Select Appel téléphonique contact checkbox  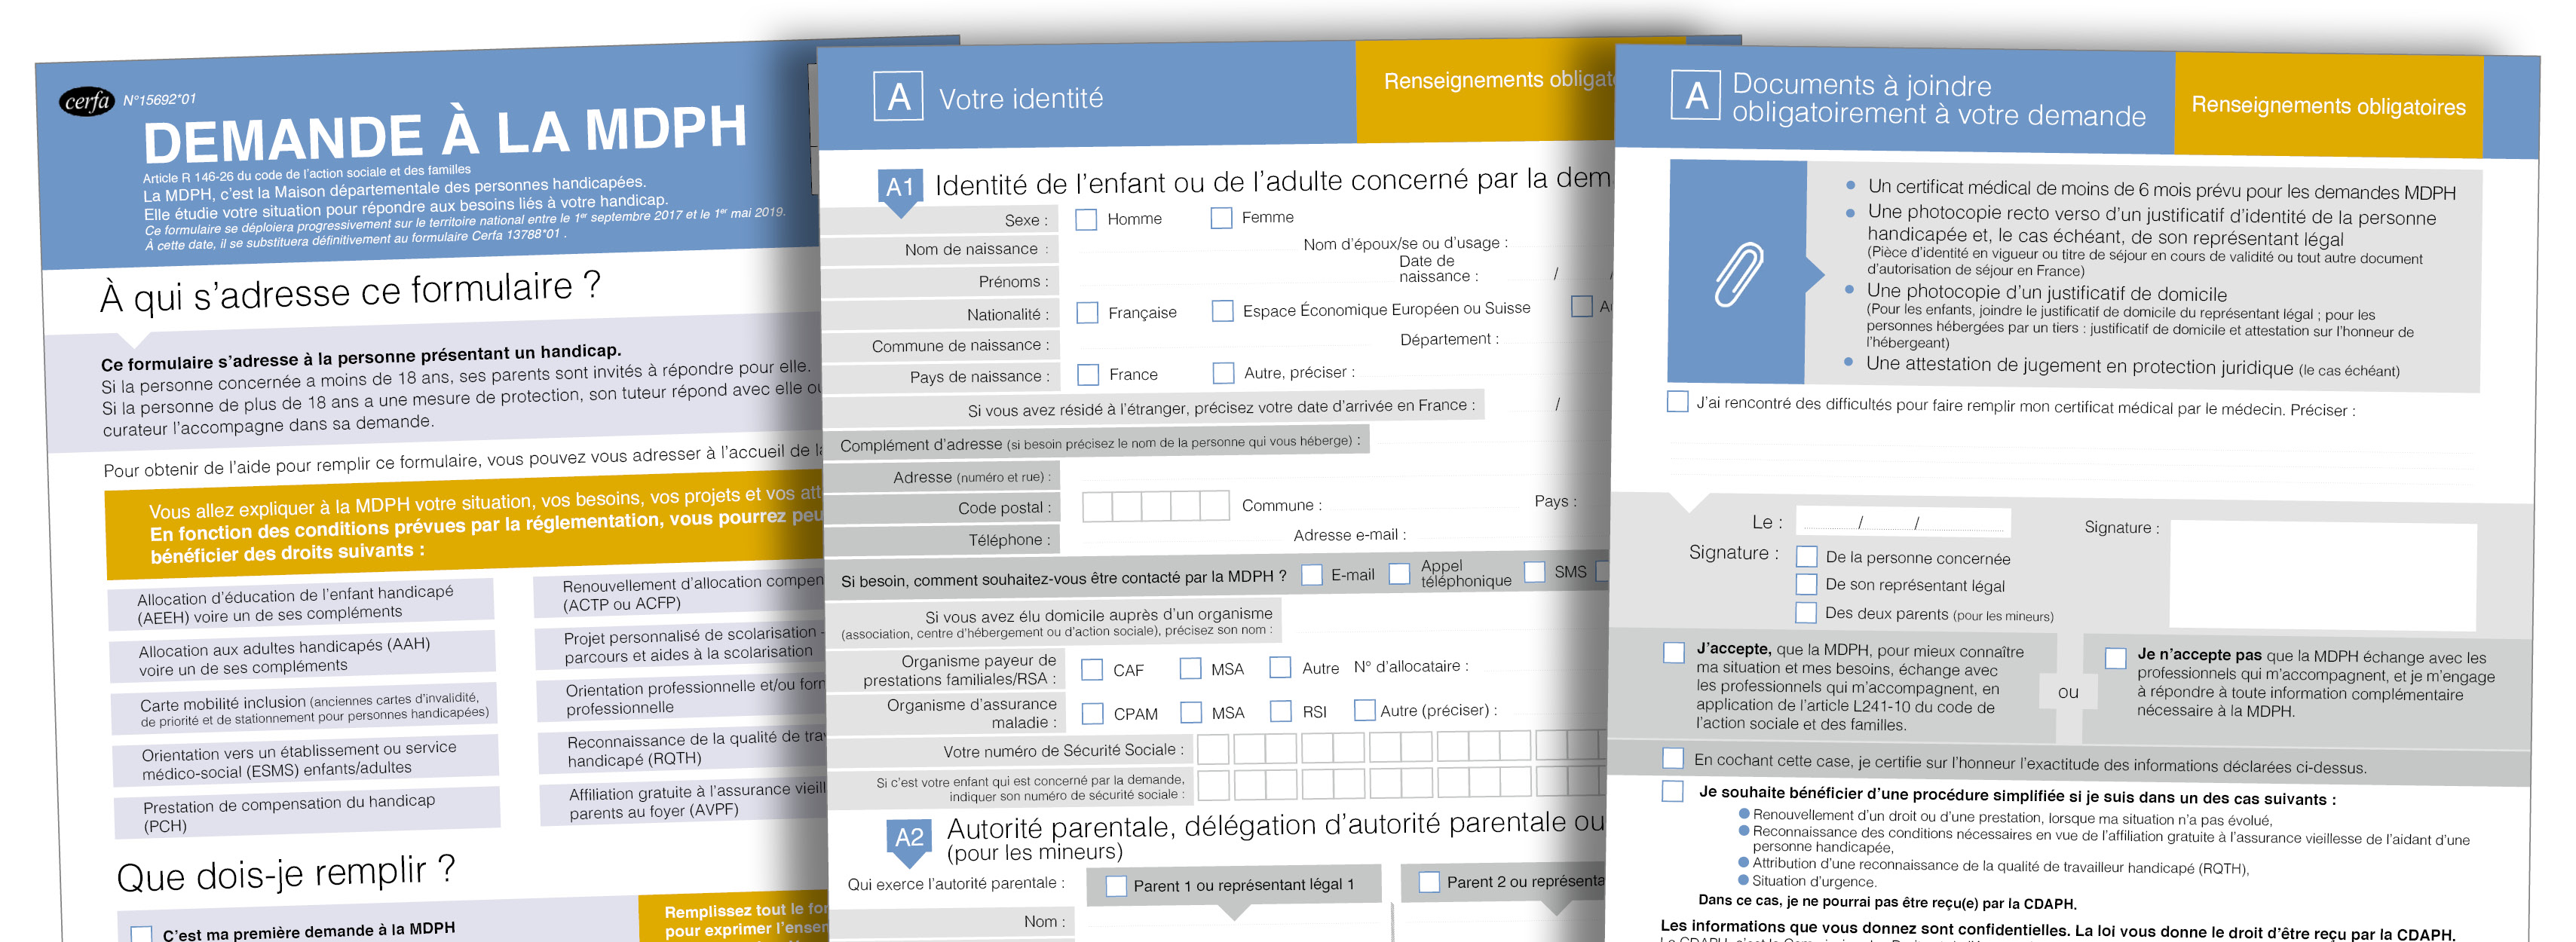[x=1400, y=573]
